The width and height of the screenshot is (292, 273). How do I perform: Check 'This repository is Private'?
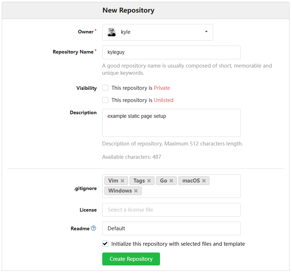point(105,88)
